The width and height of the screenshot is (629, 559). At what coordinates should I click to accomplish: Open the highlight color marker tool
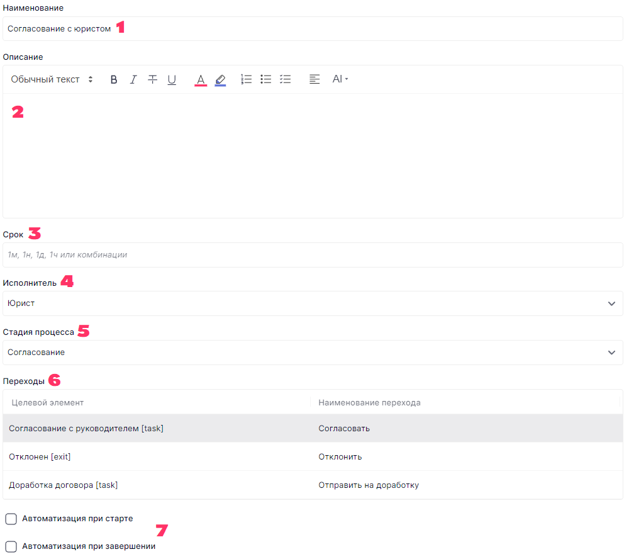coord(220,79)
